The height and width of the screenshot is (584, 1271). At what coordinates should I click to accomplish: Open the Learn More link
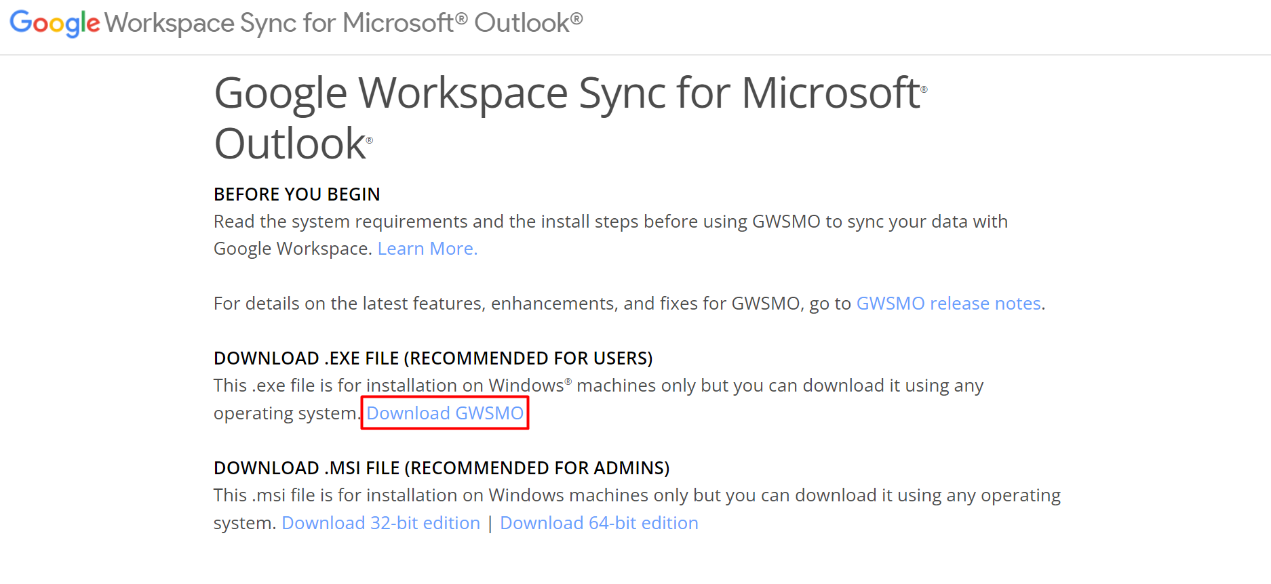point(427,249)
